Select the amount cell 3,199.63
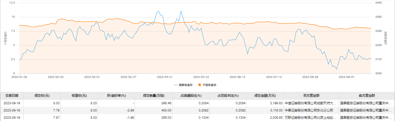The image size is (395, 121). click(x=276, y=103)
